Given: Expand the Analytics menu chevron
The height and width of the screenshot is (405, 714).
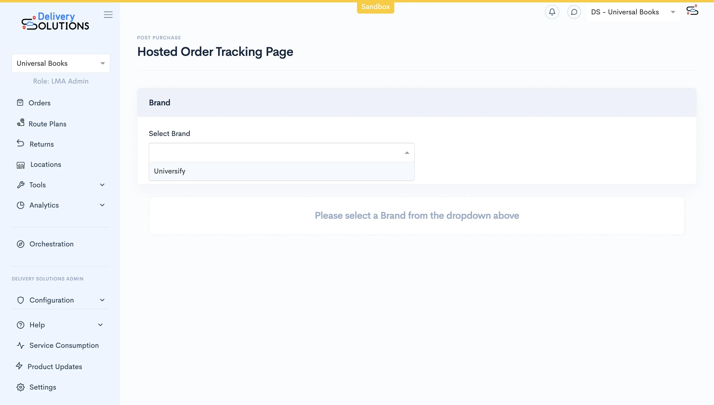Looking at the screenshot, I should pyautogui.click(x=102, y=205).
